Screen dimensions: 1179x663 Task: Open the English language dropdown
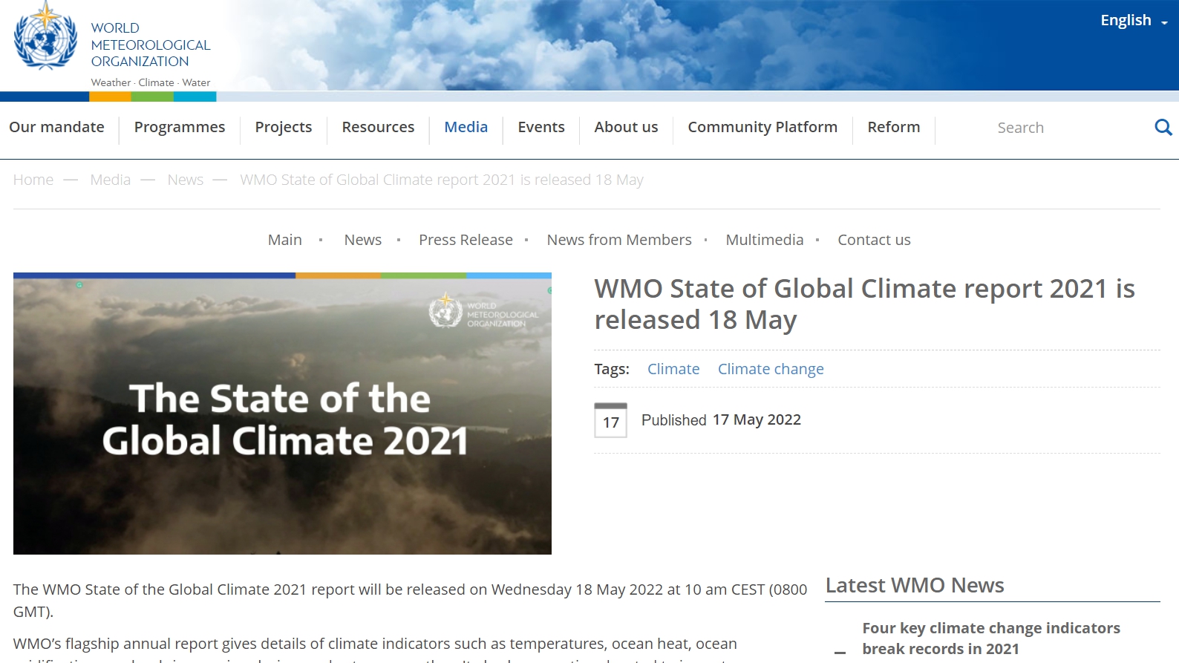point(1133,21)
